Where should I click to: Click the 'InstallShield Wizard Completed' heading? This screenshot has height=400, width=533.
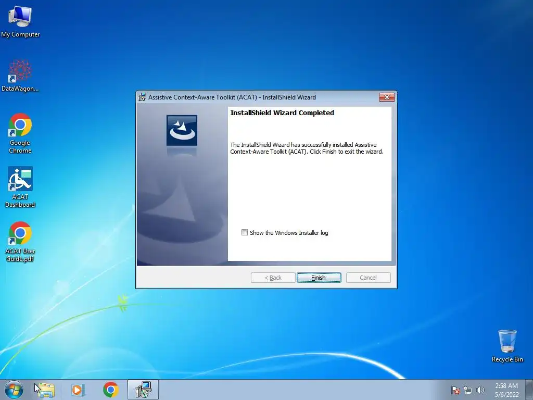(282, 113)
